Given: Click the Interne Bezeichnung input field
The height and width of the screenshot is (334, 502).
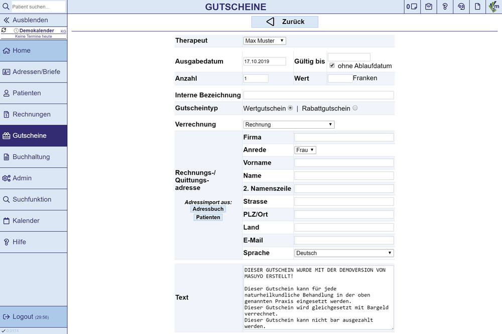Looking at the screenshot, I should pos(318,95).
